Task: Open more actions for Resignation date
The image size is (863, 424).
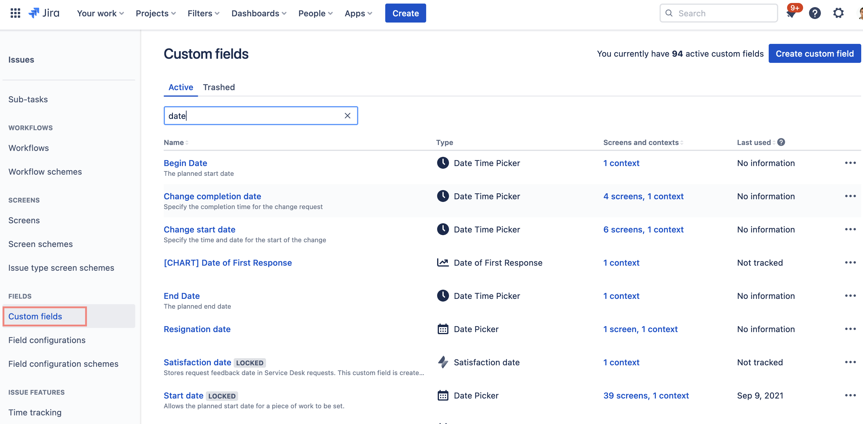Action: tap(850, 329)
